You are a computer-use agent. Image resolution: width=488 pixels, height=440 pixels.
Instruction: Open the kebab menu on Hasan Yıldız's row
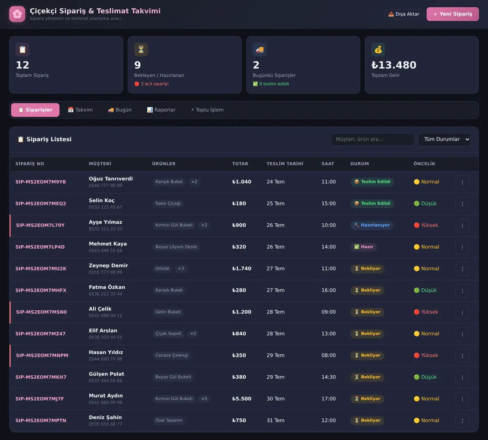[462, 356]
